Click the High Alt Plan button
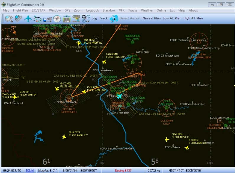 pos(193,18)
